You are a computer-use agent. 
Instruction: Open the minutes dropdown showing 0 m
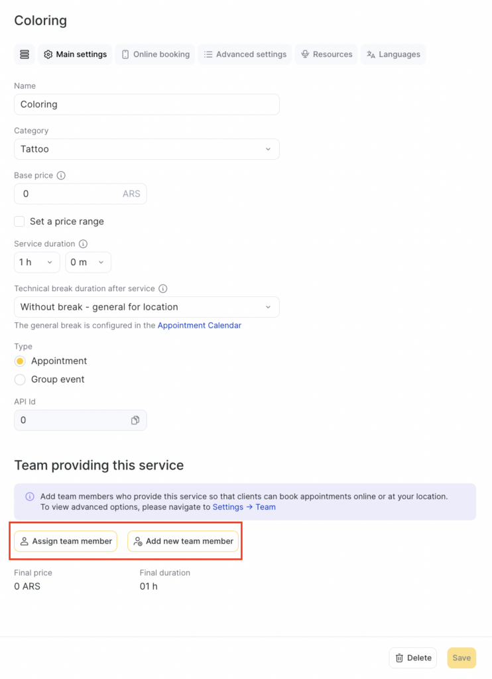coord(88,263)
